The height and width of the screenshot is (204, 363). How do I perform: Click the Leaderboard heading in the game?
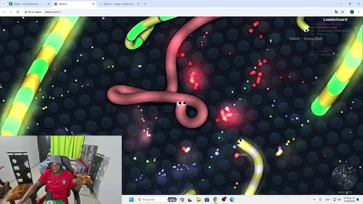(335, 20)
